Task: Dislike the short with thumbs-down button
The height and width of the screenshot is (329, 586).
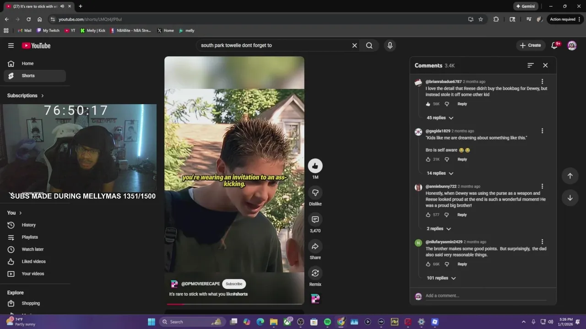Action: pos(315,192)
